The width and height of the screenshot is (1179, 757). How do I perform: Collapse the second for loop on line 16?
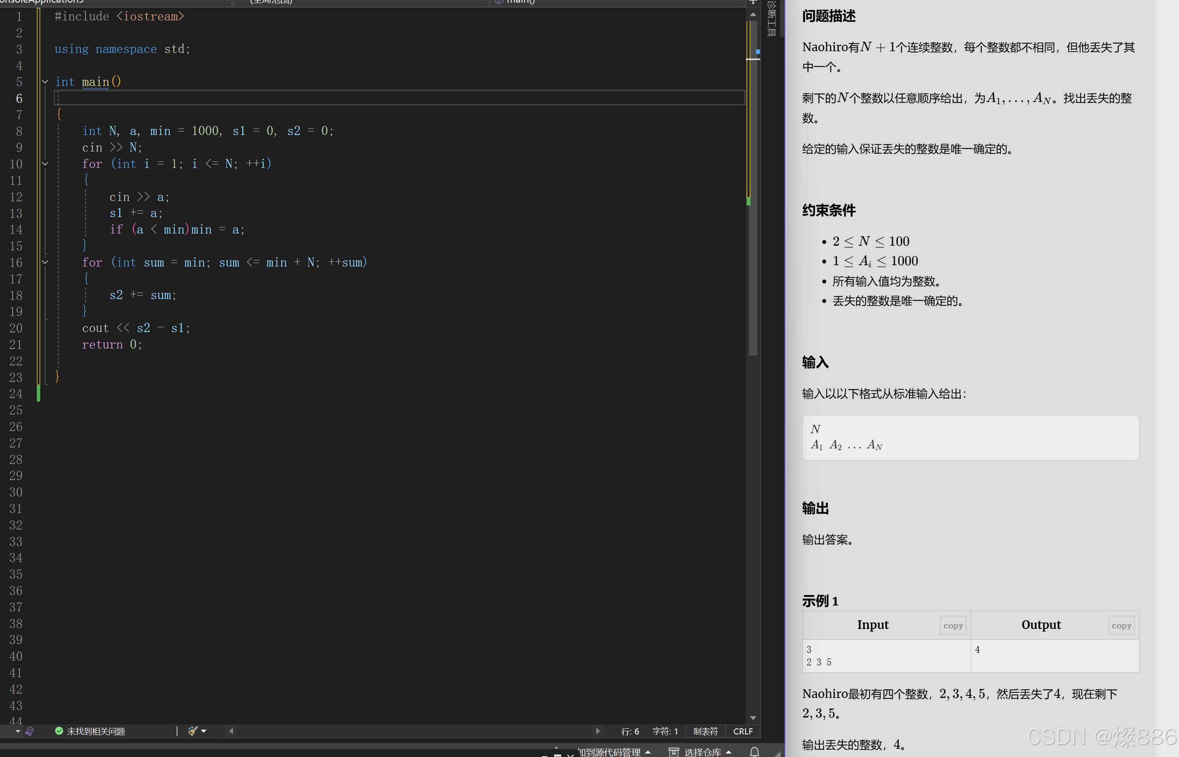[45, 263]
